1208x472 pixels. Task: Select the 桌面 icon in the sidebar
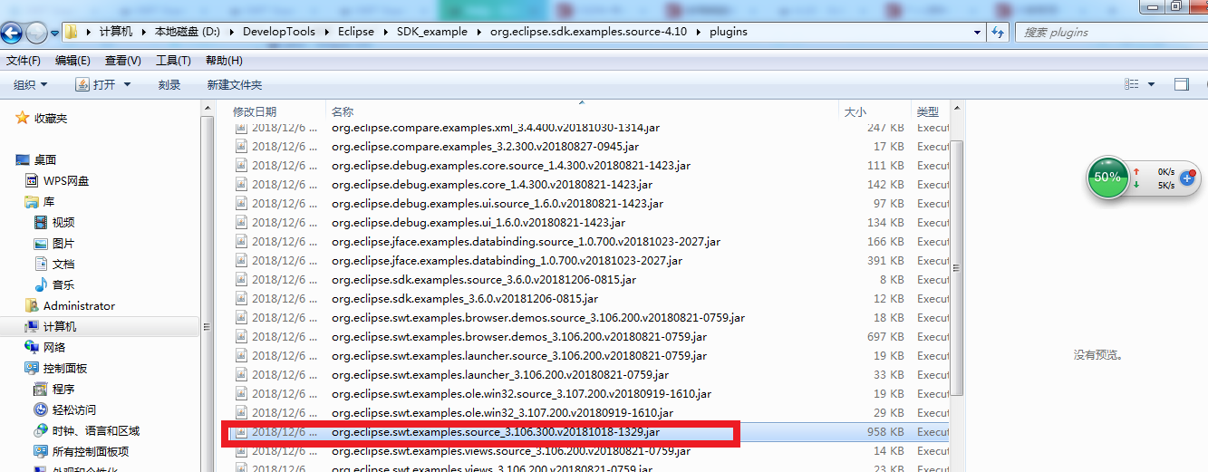click(x=24, y=159)
